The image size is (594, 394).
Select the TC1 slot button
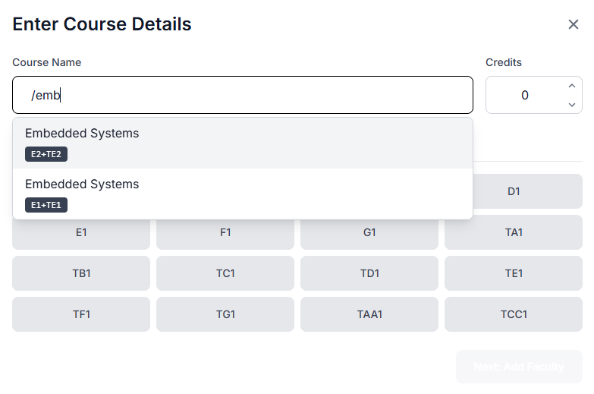coord(225,273)
